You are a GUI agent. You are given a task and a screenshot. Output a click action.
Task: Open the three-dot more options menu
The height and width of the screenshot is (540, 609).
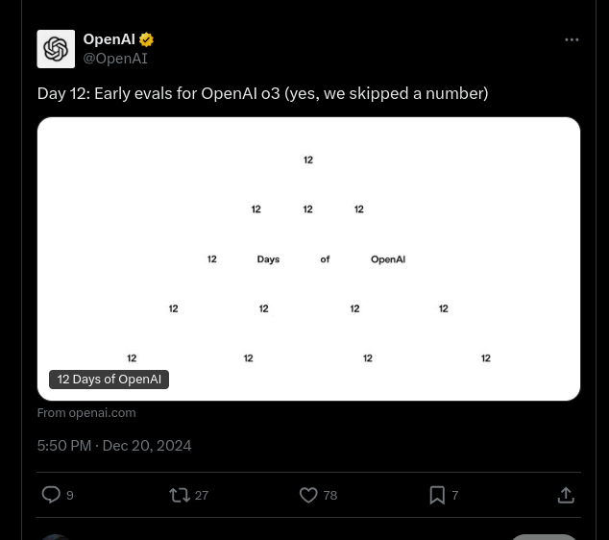tap(572, 40)
